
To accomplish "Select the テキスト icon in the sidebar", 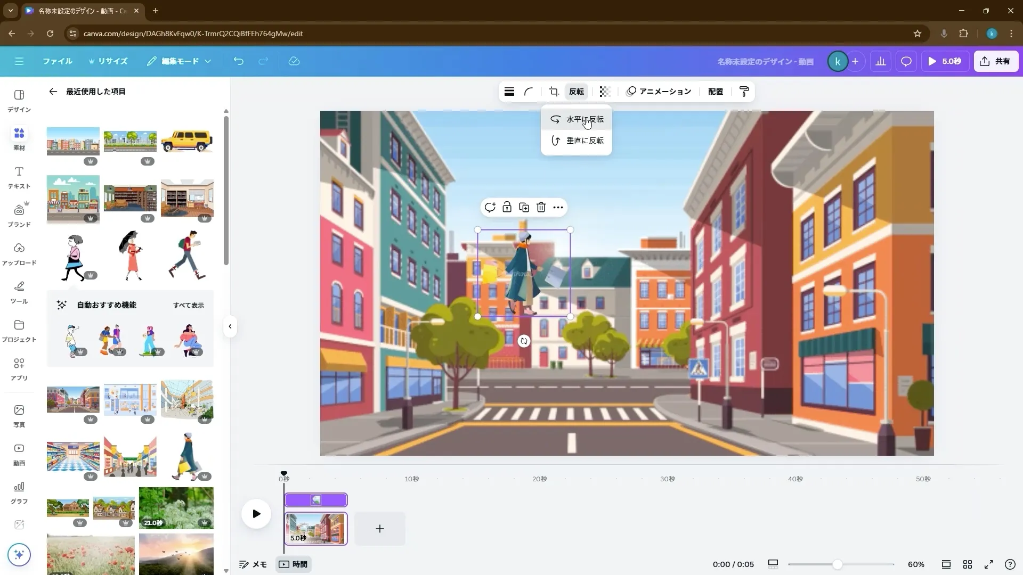I will (19, 177).
